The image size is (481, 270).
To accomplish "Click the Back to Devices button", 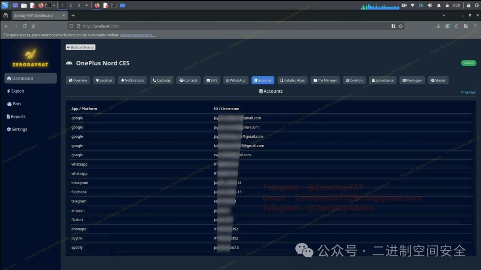I will 80,47.
